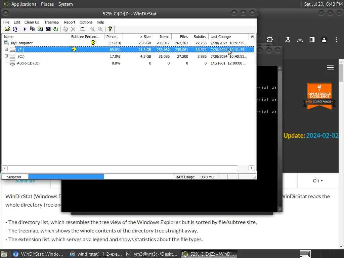Open the Report menu
Screen dimensions: 344x258
(70, 22)
